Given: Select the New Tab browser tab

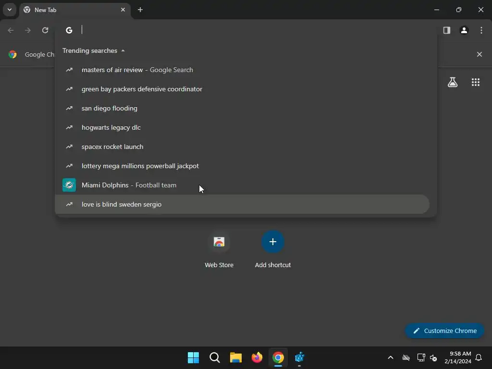Looking at the screenshot, I should [x=75, y=10].
